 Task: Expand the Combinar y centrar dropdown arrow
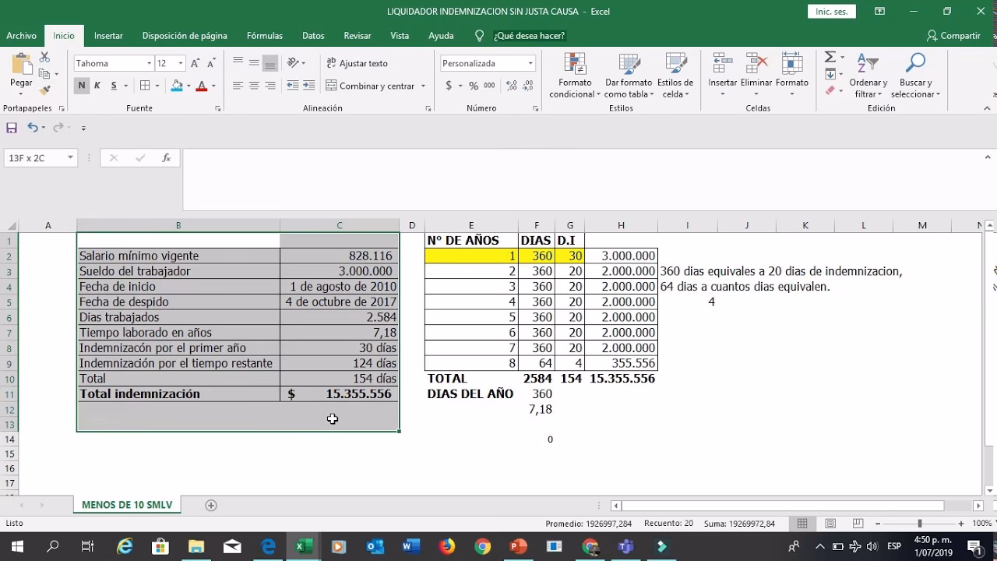[x=423, y=86]
